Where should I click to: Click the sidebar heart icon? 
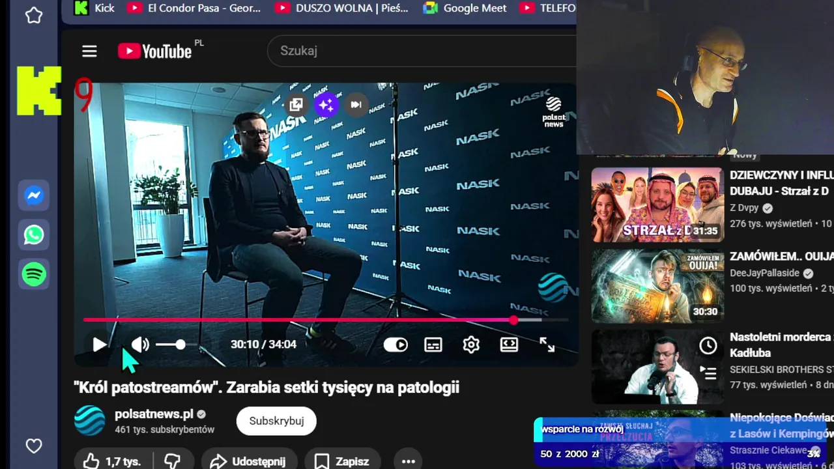tap(34, 446)
